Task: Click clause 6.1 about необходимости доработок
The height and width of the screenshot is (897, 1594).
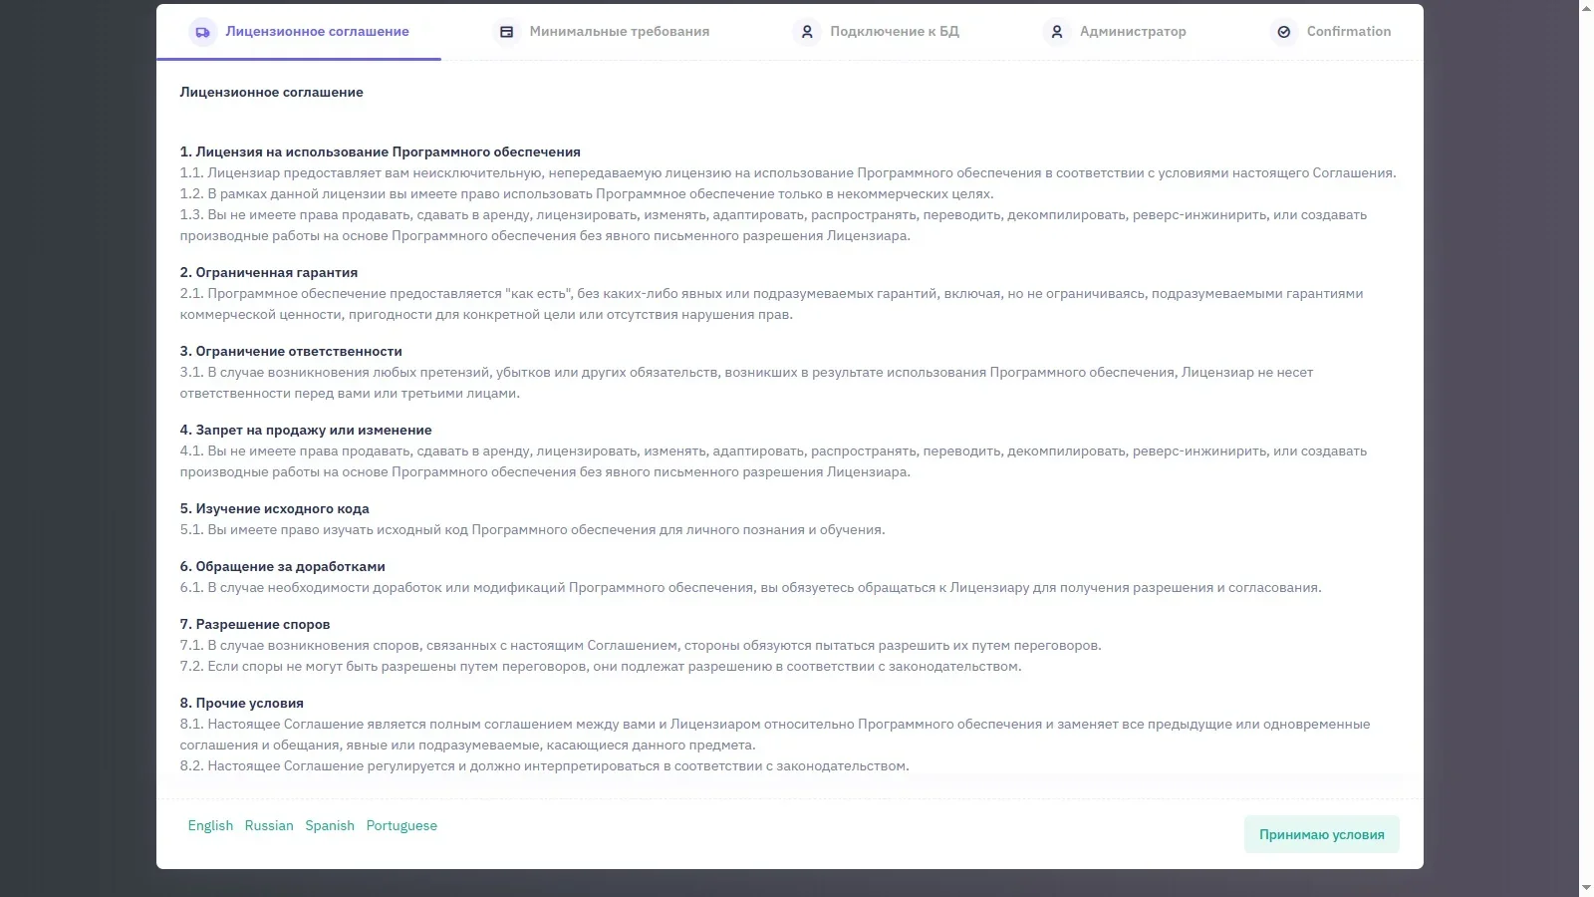Action: point(750,587)
